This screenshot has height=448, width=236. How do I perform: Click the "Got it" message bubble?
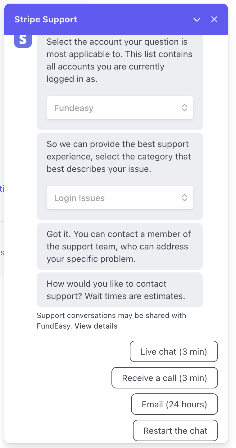(119, 246)
